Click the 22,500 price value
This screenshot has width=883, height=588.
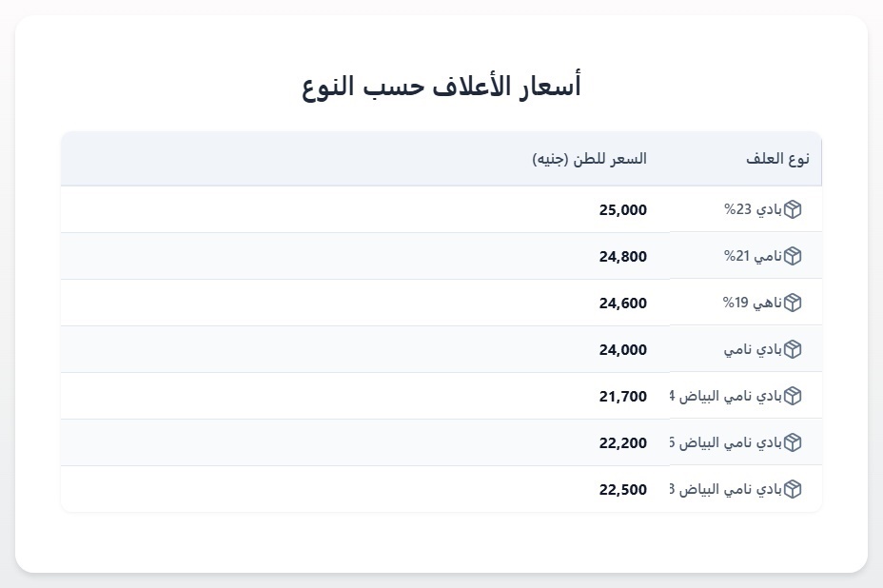[x=622, y=489]
